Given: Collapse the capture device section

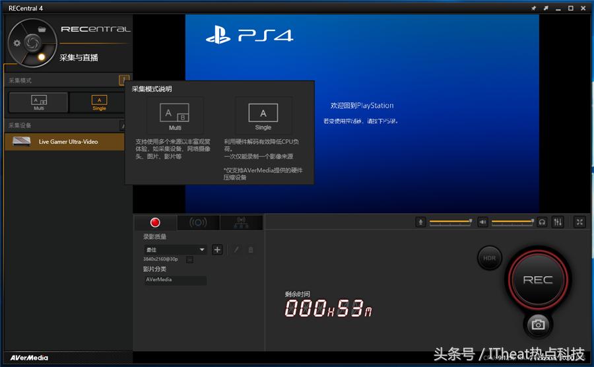Looking at the screenshot, I should coord(122,125).
